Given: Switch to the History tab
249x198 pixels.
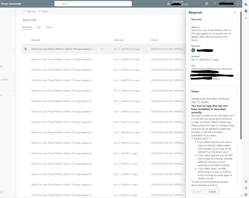Looking at the screenshot, I should 49,27.
